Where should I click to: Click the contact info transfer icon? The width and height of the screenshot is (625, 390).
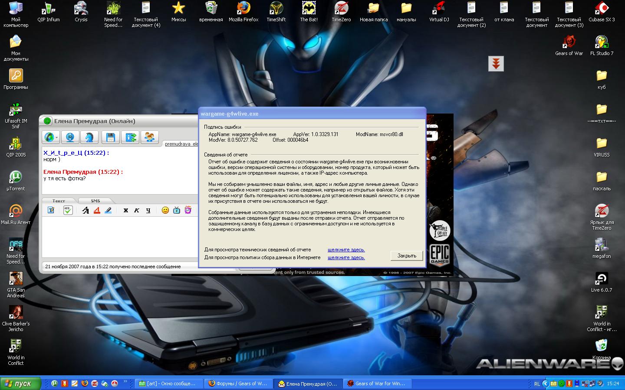(130, 137)
